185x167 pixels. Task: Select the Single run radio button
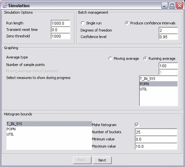(83, 23)
